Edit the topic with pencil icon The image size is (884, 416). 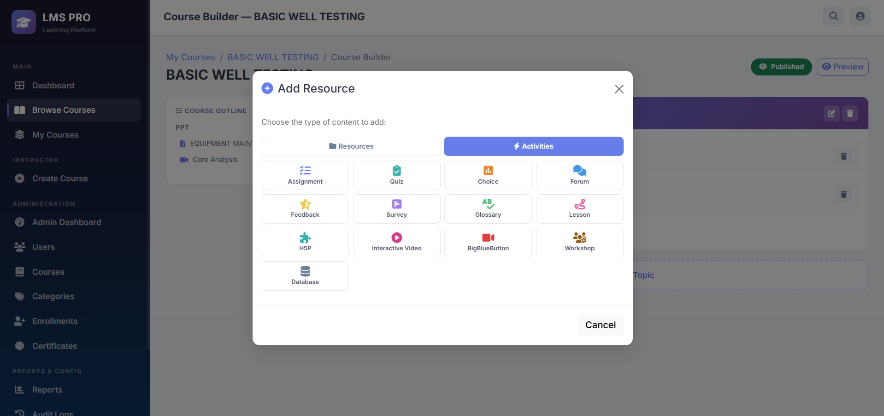[831, 113]
